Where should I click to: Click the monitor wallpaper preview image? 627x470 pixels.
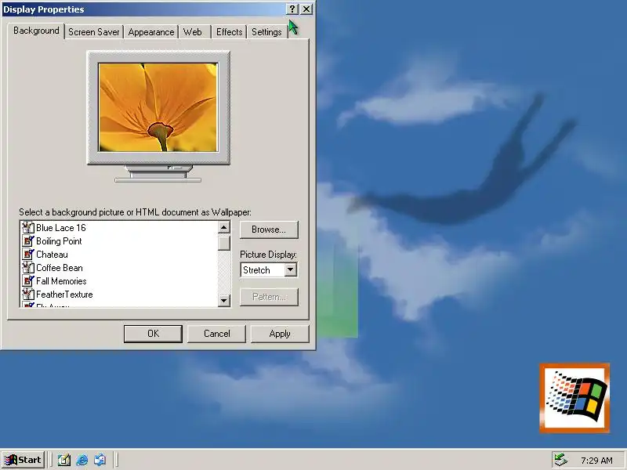(158, 107)
